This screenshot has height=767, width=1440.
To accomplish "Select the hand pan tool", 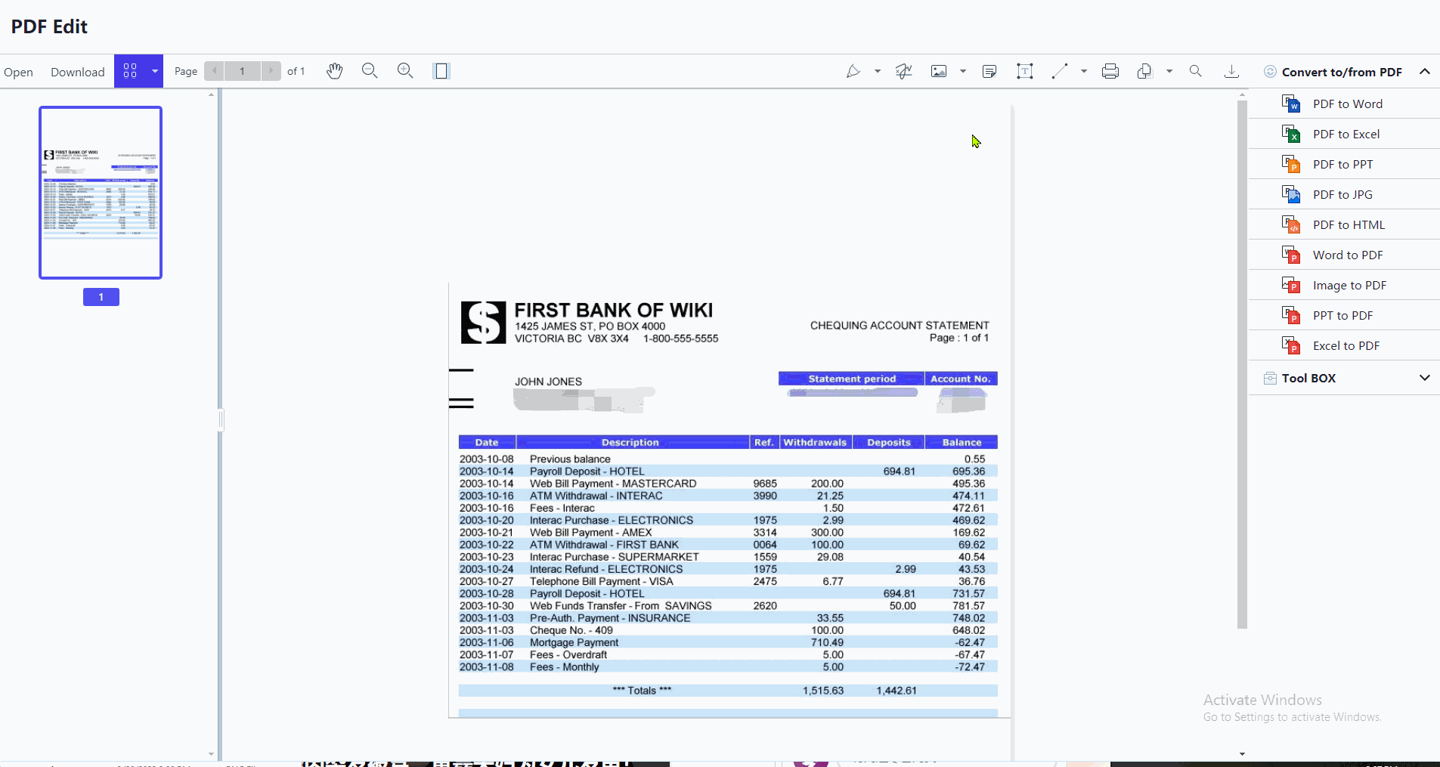I will (335, 71).
